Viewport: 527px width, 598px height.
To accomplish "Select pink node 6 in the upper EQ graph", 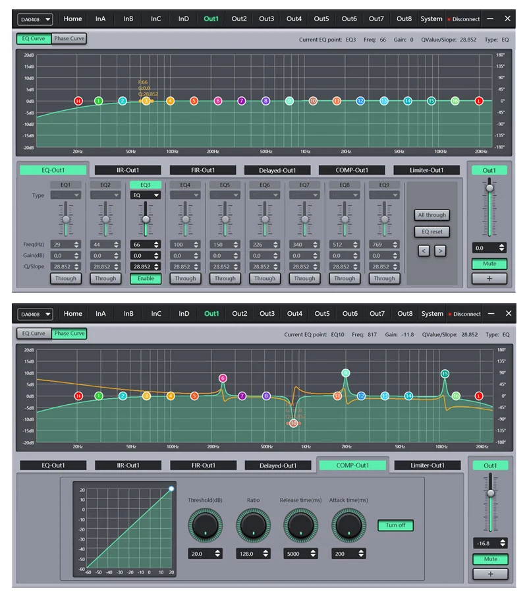I will click(218, 101).
